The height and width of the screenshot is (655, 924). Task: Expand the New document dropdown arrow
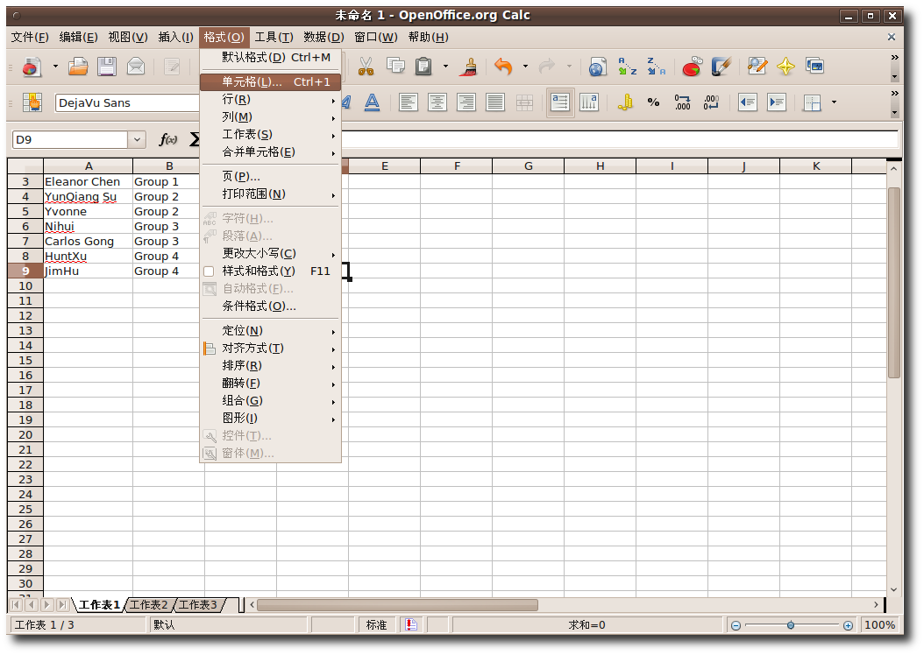(x=55, y=67)
